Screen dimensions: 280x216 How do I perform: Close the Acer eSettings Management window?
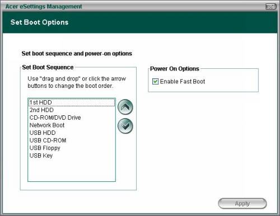tap(270, 7)
